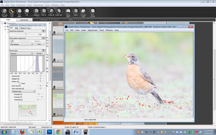Select the Q8R7394 thumbnail
Screen dimensions: 216x135
58,49
